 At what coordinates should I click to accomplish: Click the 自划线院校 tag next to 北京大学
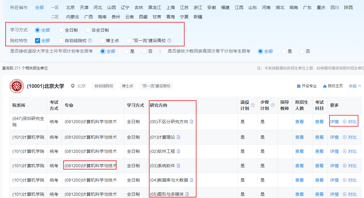point(104,86)
